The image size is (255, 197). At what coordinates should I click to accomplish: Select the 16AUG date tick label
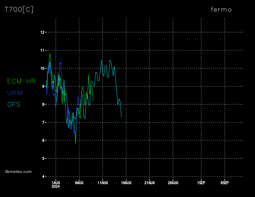click(126, 183)
